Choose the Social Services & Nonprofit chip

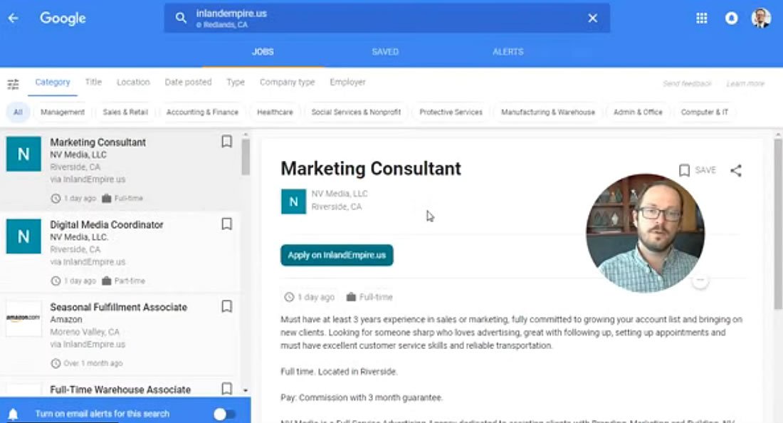coord(356,112)
